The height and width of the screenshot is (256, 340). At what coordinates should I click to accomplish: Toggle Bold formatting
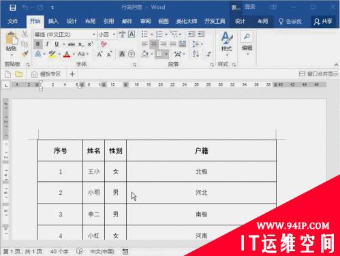point(38,44)
